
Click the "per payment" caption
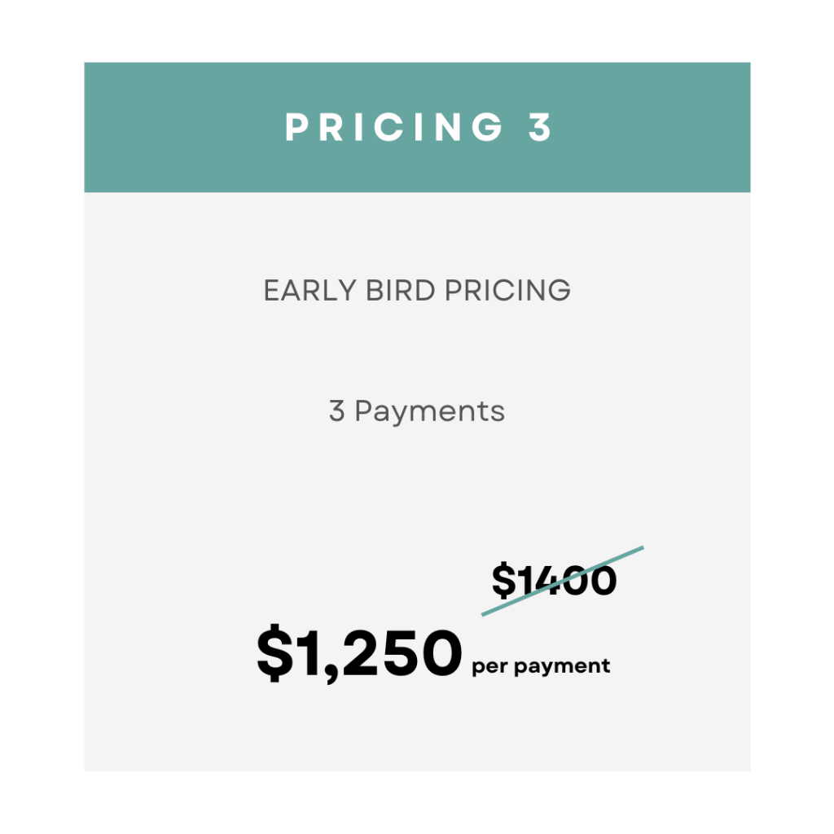pos(541,667)
